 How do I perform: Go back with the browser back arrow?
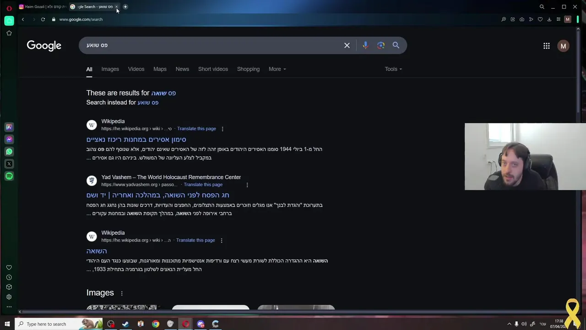click(23, 19)
